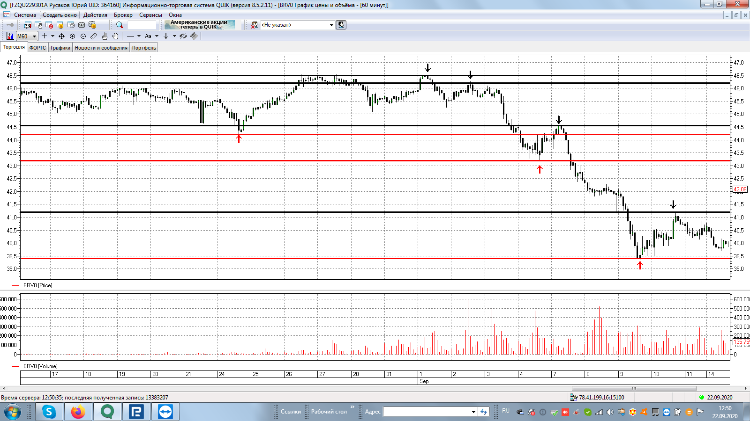Screen dimensions: 750x421
Task: Click the Рабочий стол taskbar toolbar label
Action: pyautogui.click(x=329, y=412)
